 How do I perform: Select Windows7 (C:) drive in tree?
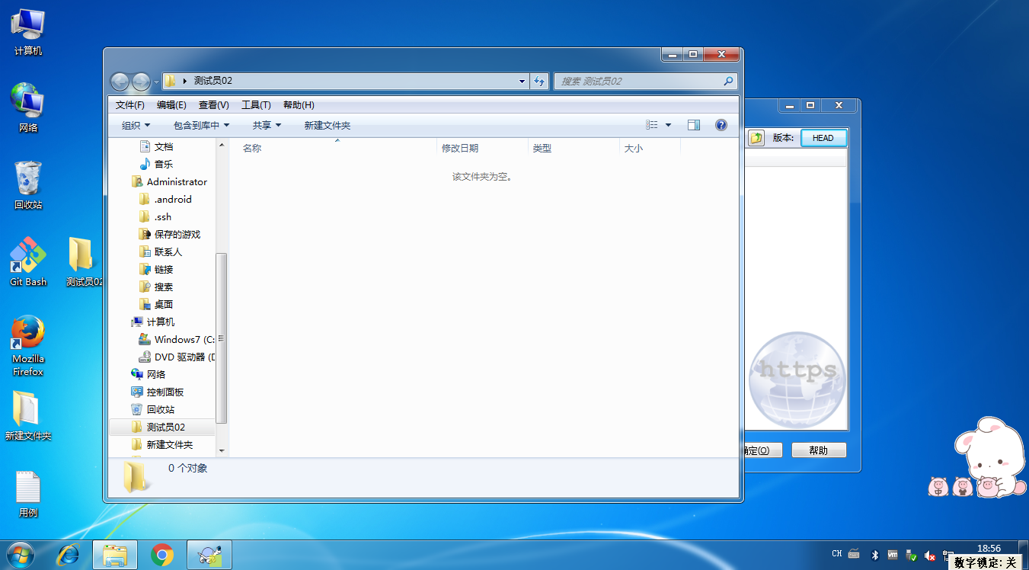pos(177,339)
